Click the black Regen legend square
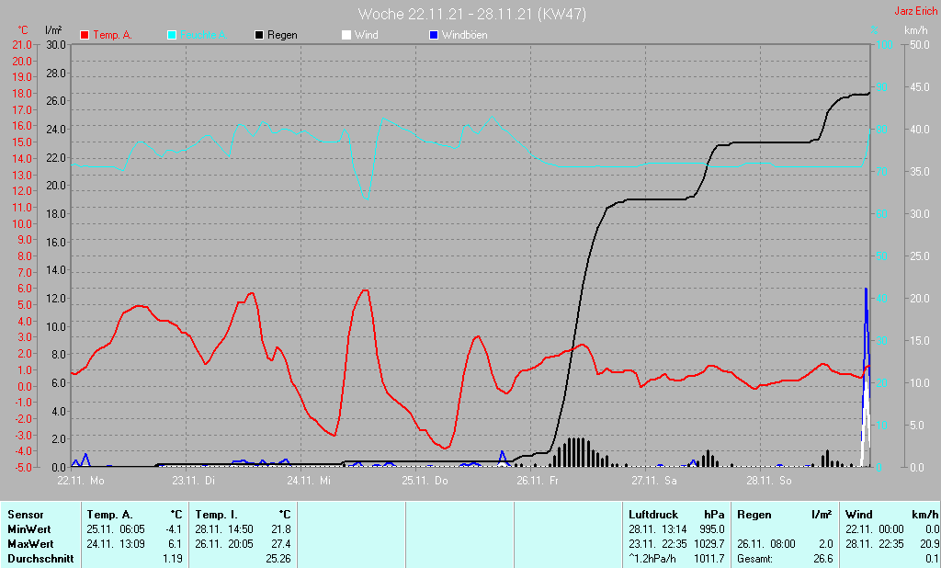 pyautogui.click(x=259, y=35)
